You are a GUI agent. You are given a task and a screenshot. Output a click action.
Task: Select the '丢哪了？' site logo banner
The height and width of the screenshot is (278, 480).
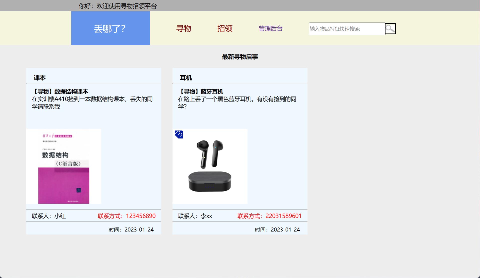pyautogui.click(x=110, y=28)
